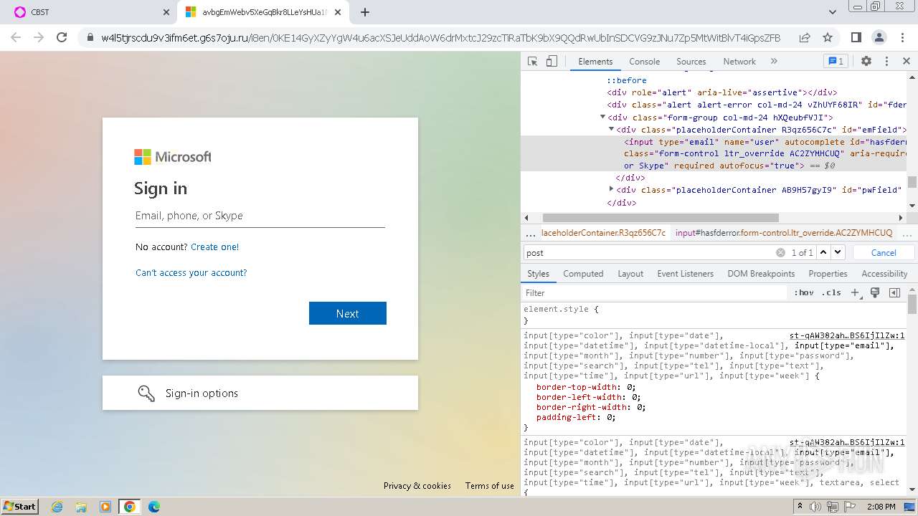Open the tab search dropdown
The height and width of the screenshot is (516, 918).
point(833,12)
